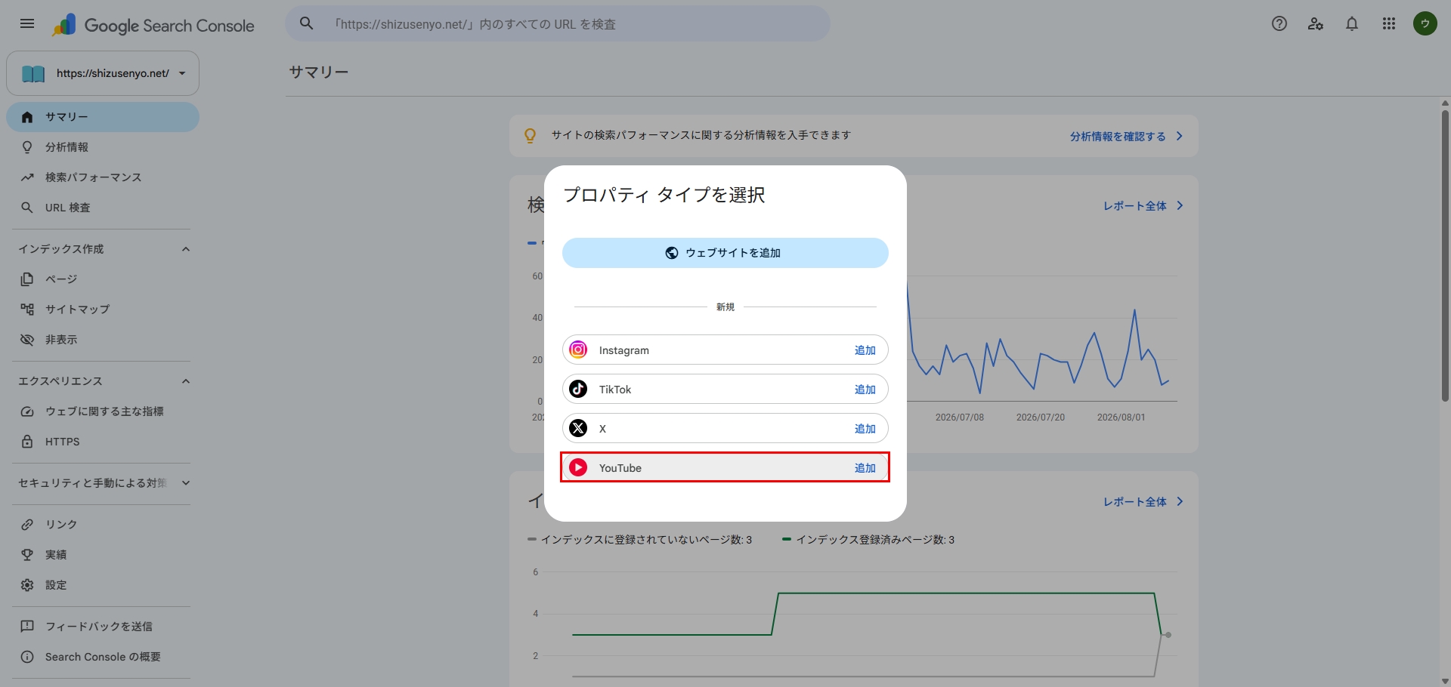The image size is (1451, 687).
Task: Click the lightbulb insights icon in banner
Action: point(531,136)
